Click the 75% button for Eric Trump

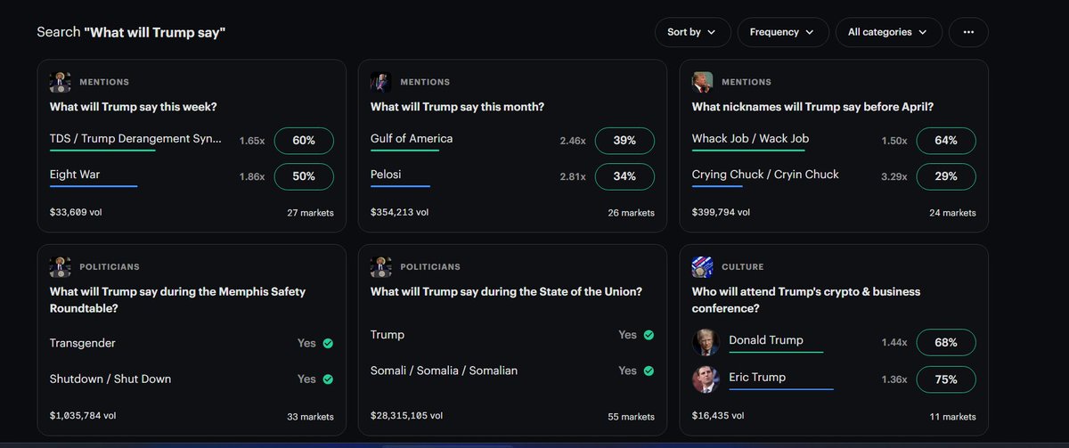(x=946, y=379)
